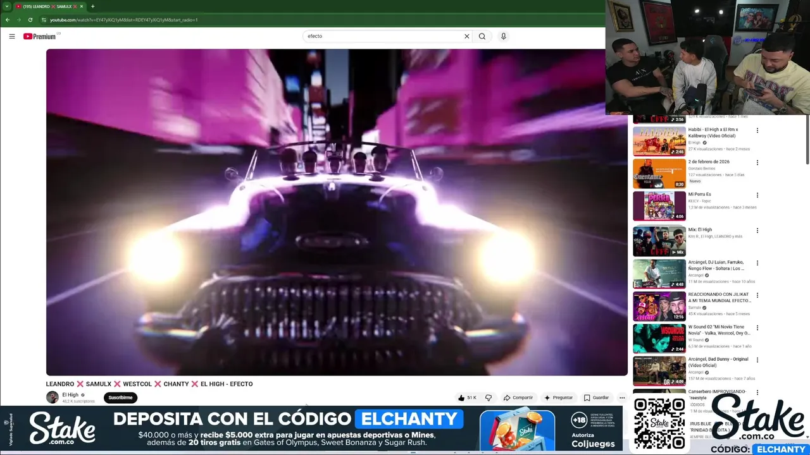810x455 pixels.
Task: Click the 'Nuevo' badge on sidebar video
Action: 695,181
